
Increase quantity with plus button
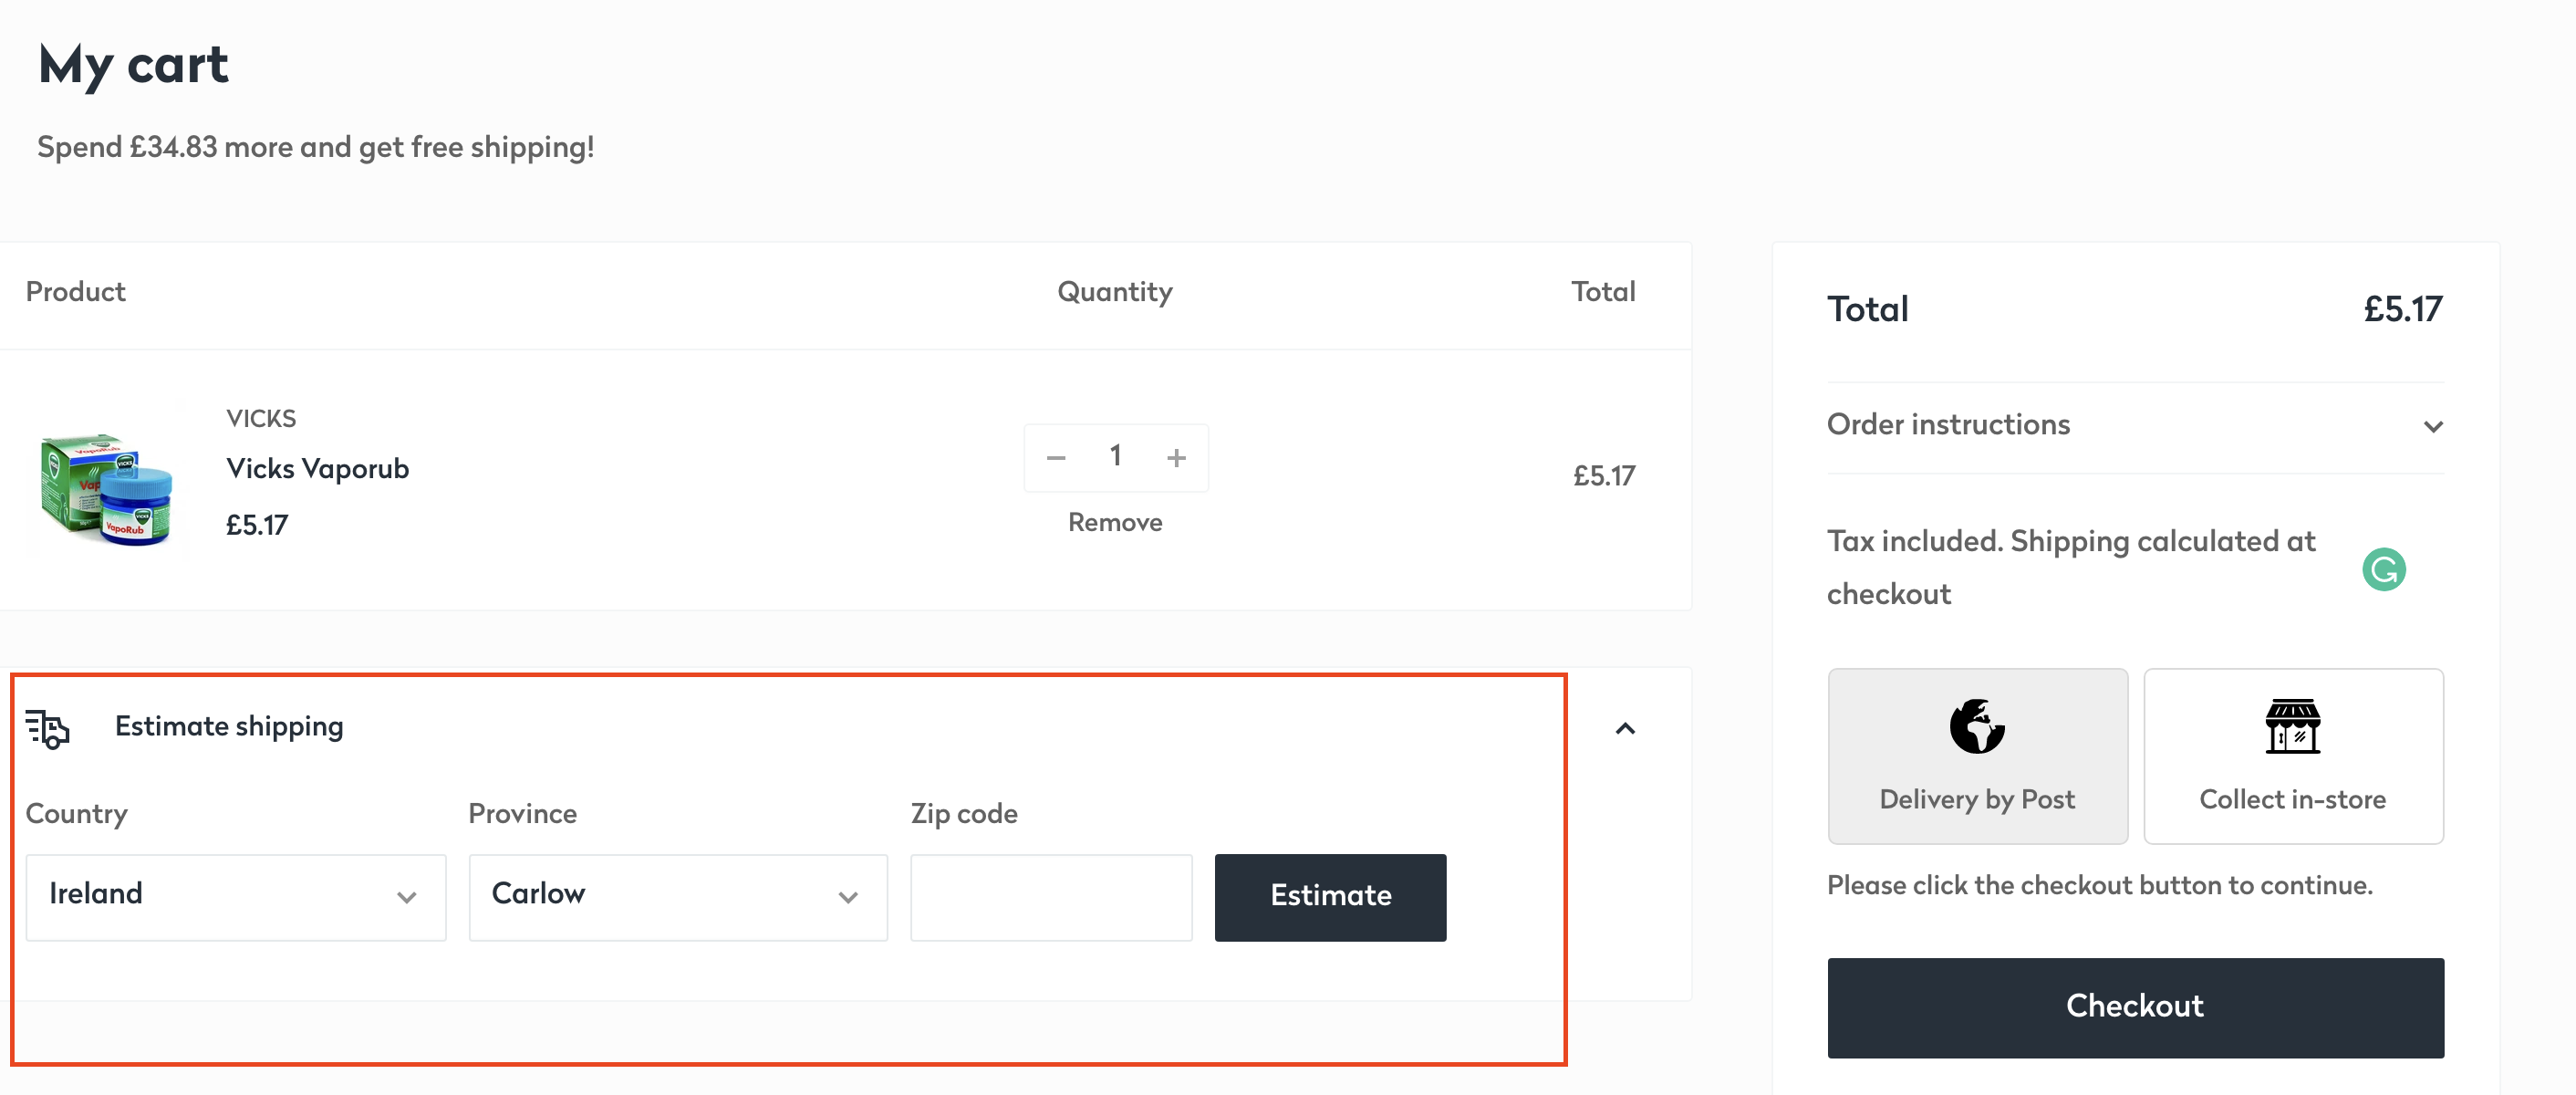tap(1176, 458)
